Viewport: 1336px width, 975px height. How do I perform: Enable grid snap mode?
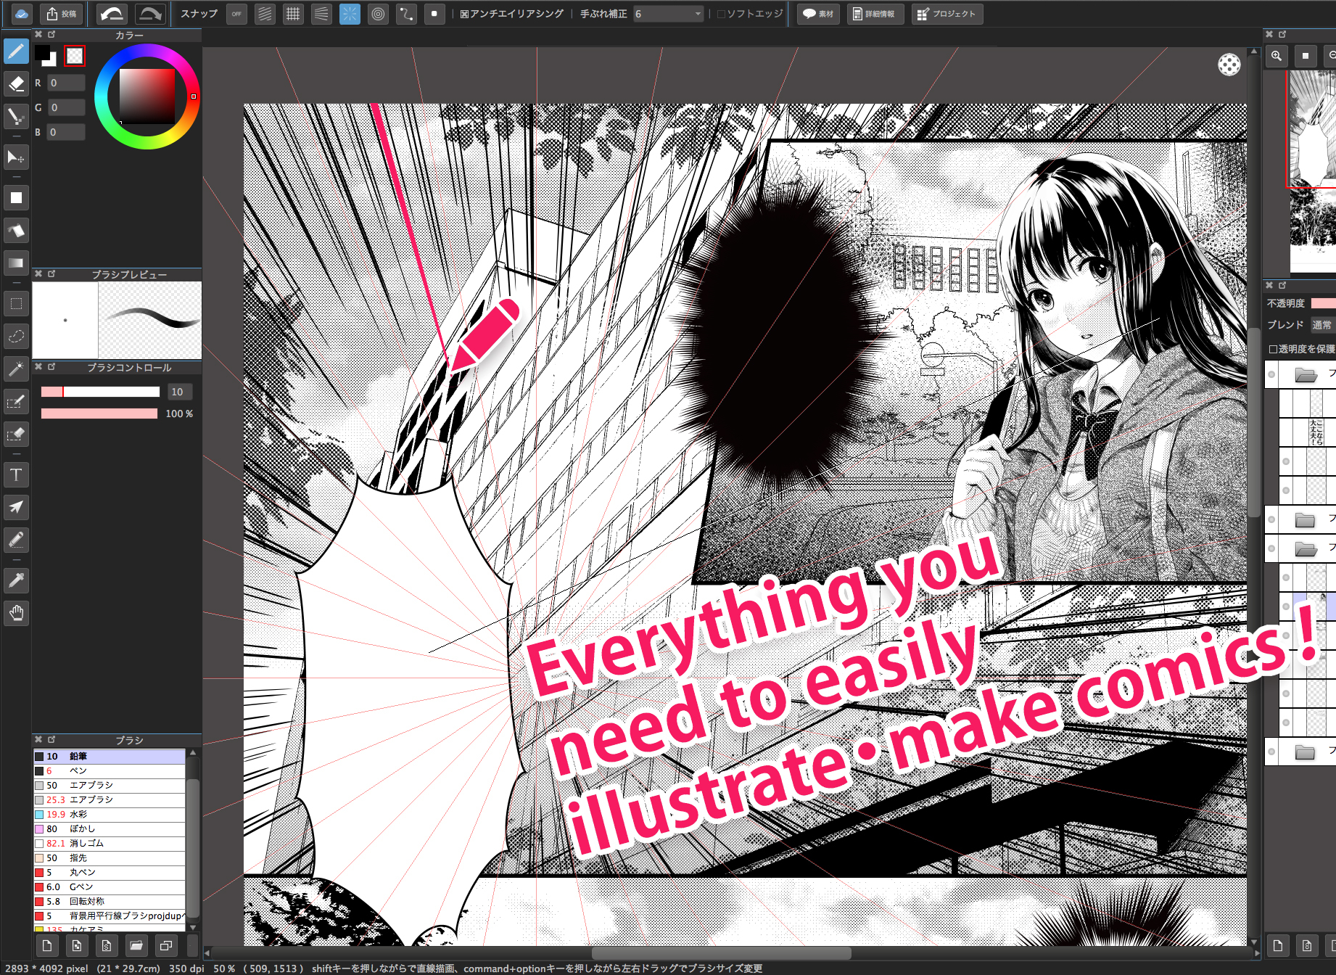pos(293,14)
